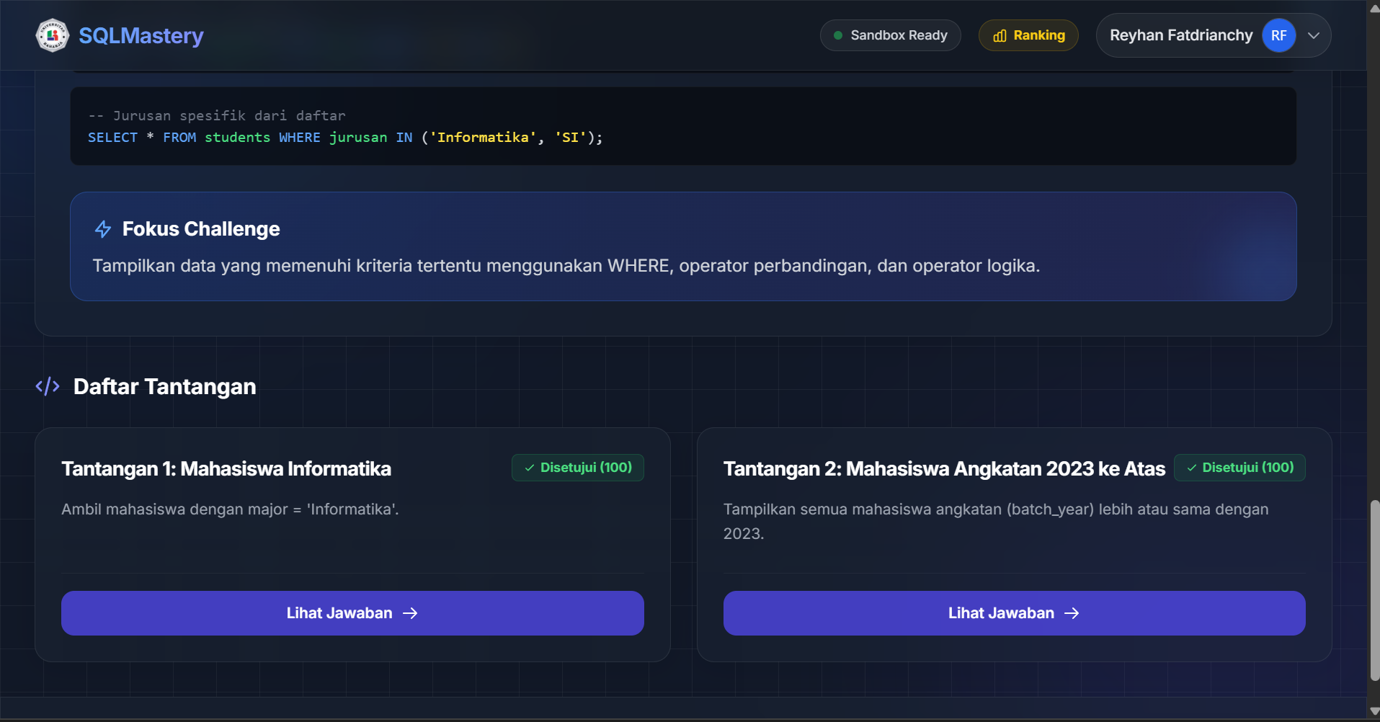Click the green Sandbox Ready status dot
Screen dimensions: 1380x722
pos(838,35)
